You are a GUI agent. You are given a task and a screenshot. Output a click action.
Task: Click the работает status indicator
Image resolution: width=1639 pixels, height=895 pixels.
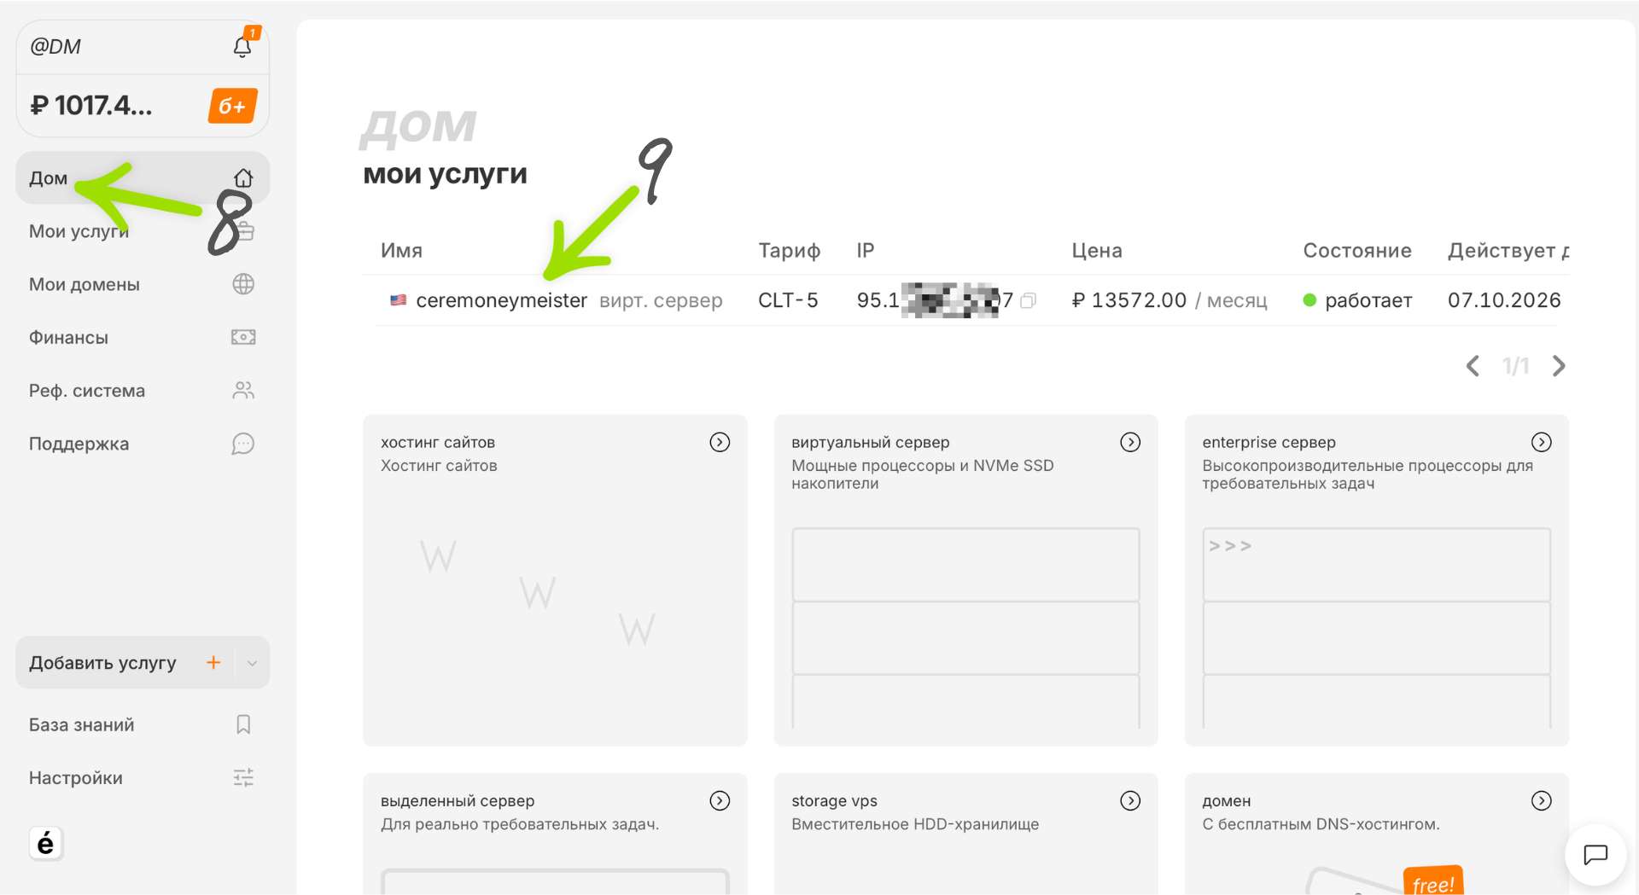pyautogui.click(x=1357, y=300)
